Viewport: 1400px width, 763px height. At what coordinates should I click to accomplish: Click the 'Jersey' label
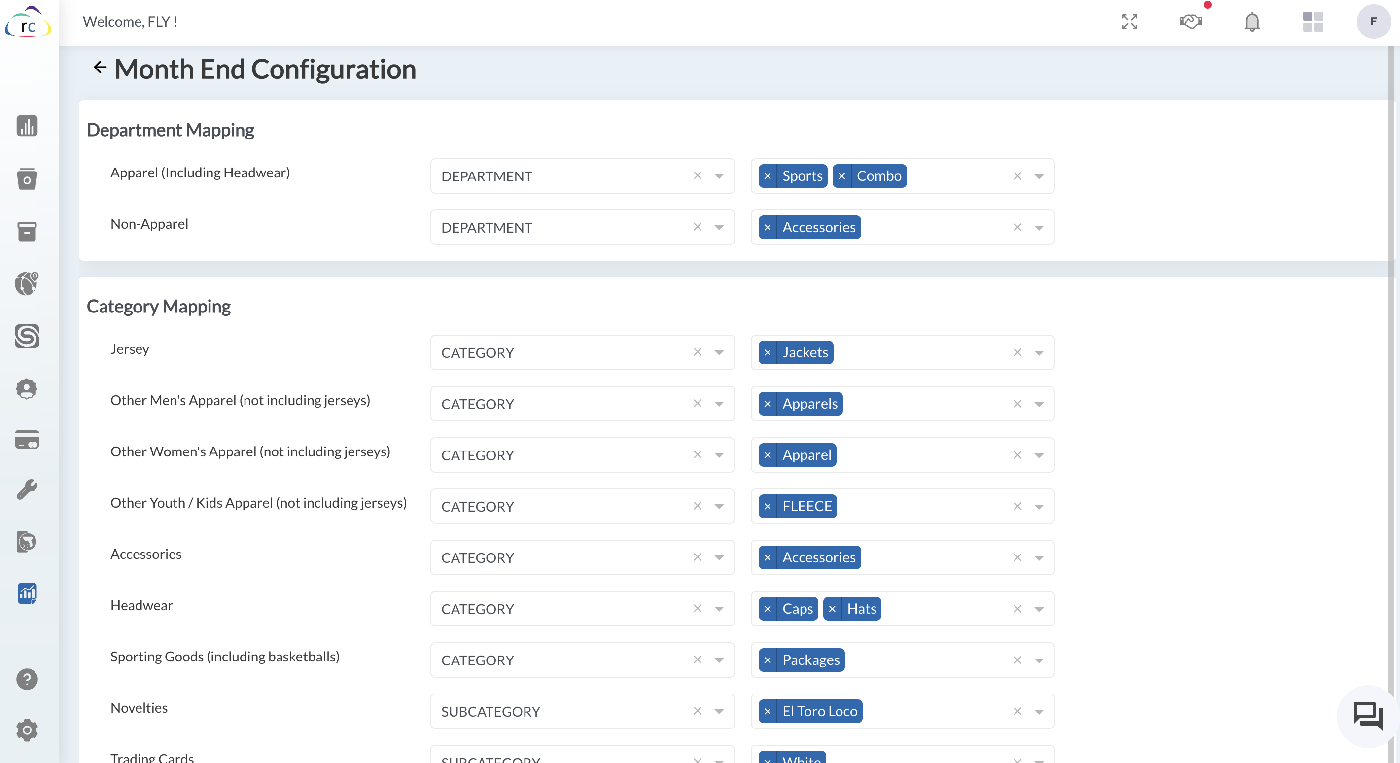[x=130, y=349]
